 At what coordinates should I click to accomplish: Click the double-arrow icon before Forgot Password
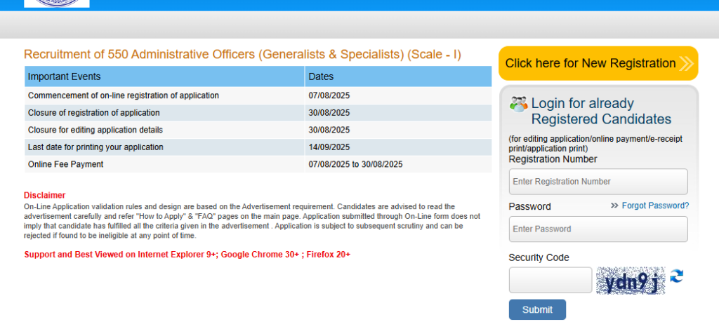[614, 206]
